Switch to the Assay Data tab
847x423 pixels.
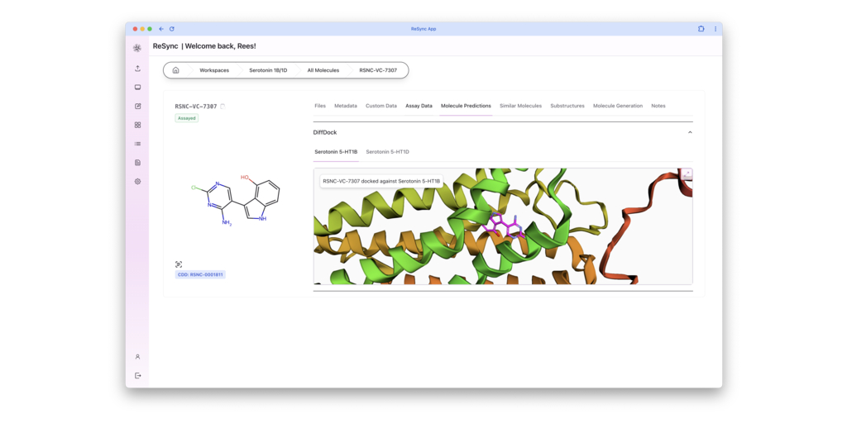[x=419, y=106]
